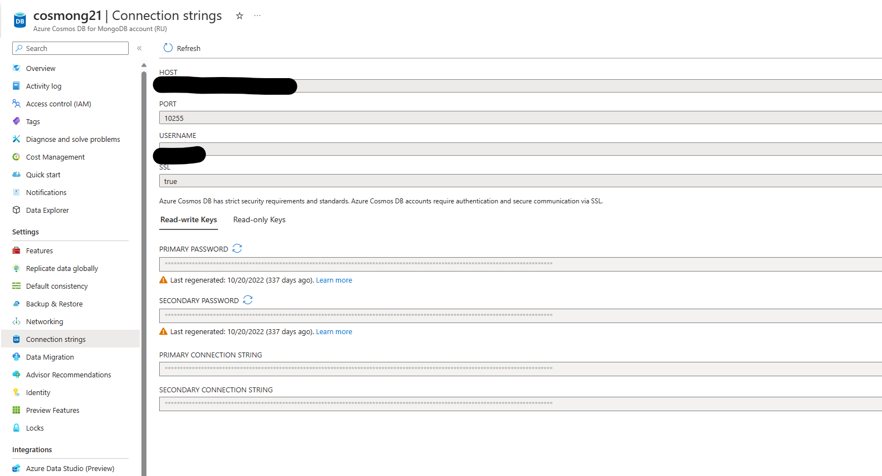Select the SSL field showing true
882x476 pixels.
coord(520,181)
